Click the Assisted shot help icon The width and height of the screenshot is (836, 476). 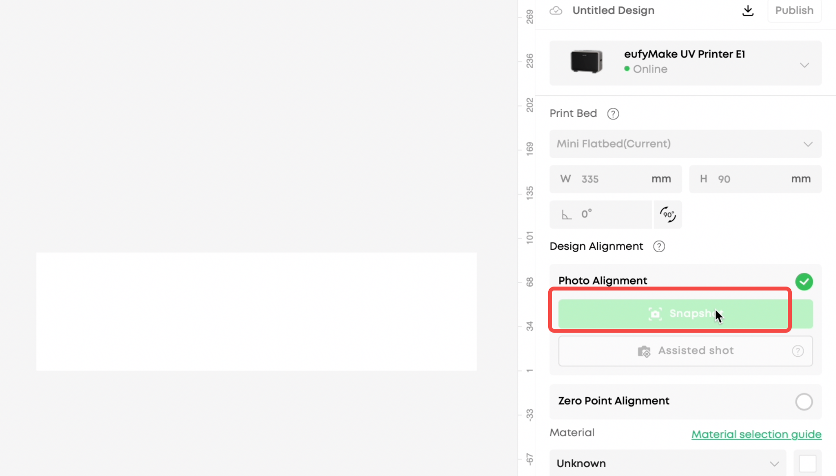pyautogui.click(x=798, y=351)
